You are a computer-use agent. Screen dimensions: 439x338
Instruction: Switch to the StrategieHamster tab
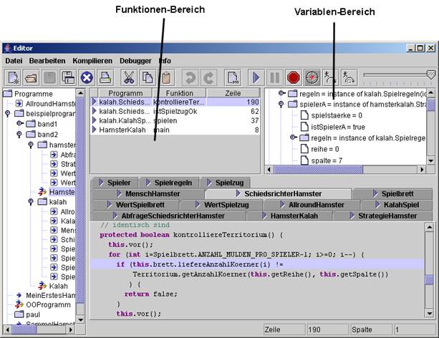tap(386, 215)
